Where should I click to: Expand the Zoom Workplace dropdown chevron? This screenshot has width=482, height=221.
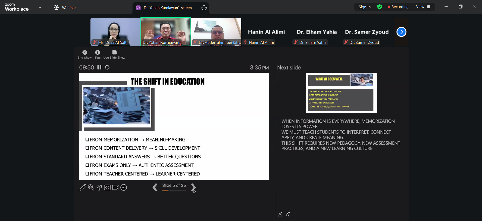tap(40, 8)
